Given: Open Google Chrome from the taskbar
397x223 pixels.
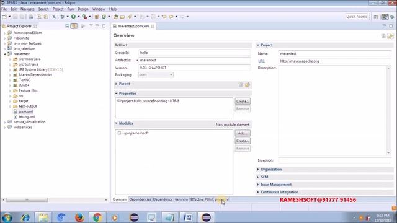Looking at the screenshot, I should (97, 217).
